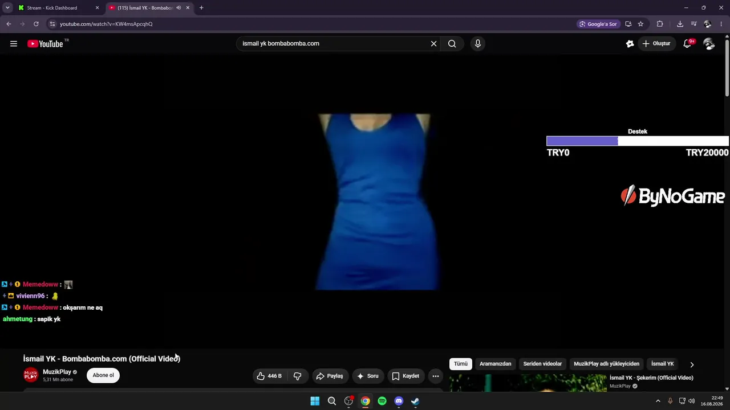This screenshot has height=410, width=730.
Task: Go back in browser history
Action: [9, 24]
